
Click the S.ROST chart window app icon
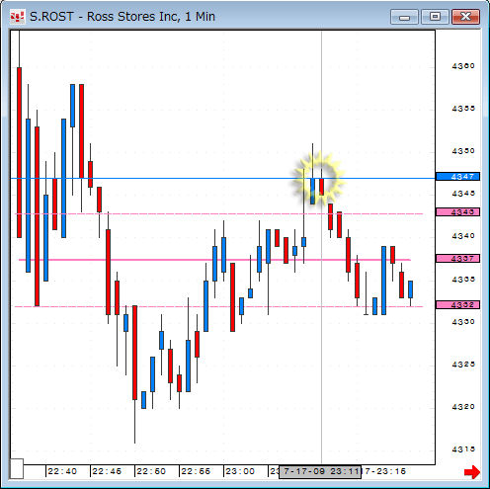(x=17, y=17)
